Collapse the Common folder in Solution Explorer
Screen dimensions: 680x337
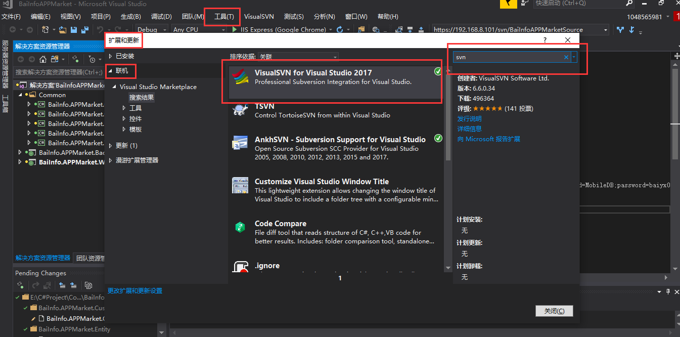pyautogui.click(x=21, y=95)
